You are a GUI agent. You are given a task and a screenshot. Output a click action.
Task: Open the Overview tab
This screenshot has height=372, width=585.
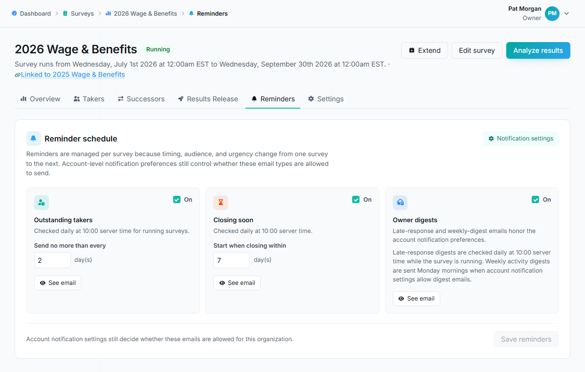(x=40, y=99)
